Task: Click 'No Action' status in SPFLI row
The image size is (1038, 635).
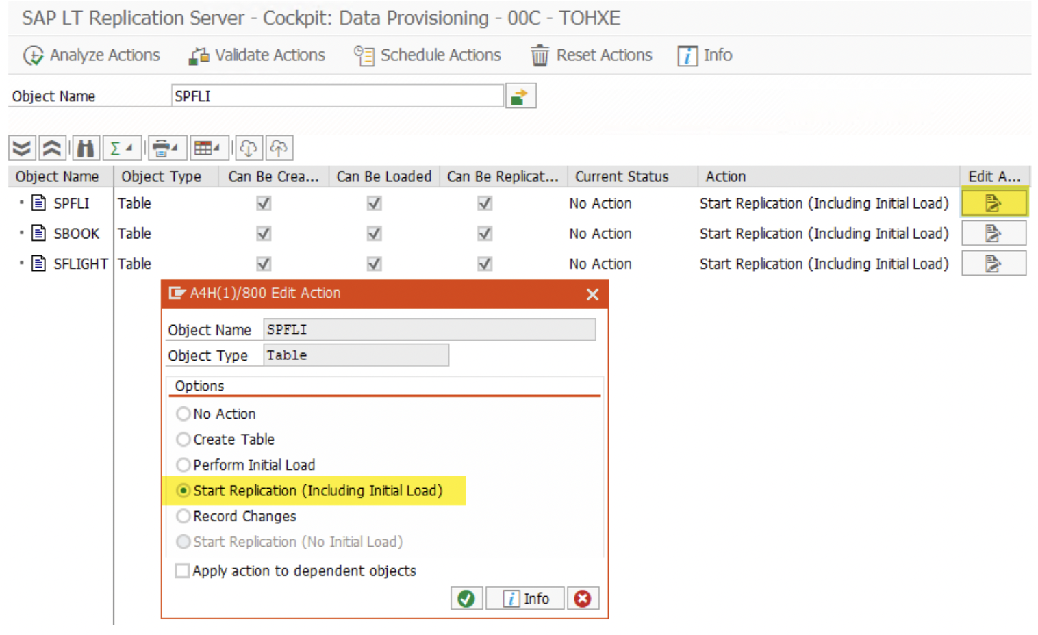Action: pyautogui.click(x=600, y=203)
